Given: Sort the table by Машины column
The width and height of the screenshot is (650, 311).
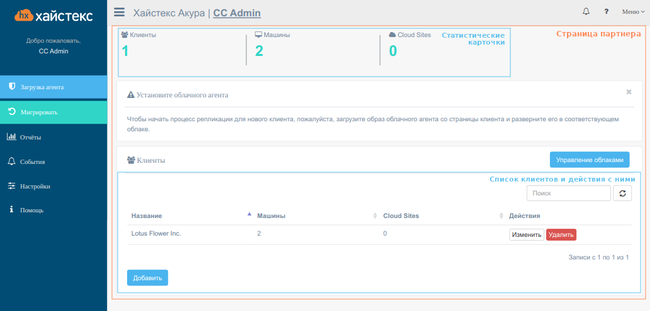Looking at the screenshot, I should click(x=315, y=216).
